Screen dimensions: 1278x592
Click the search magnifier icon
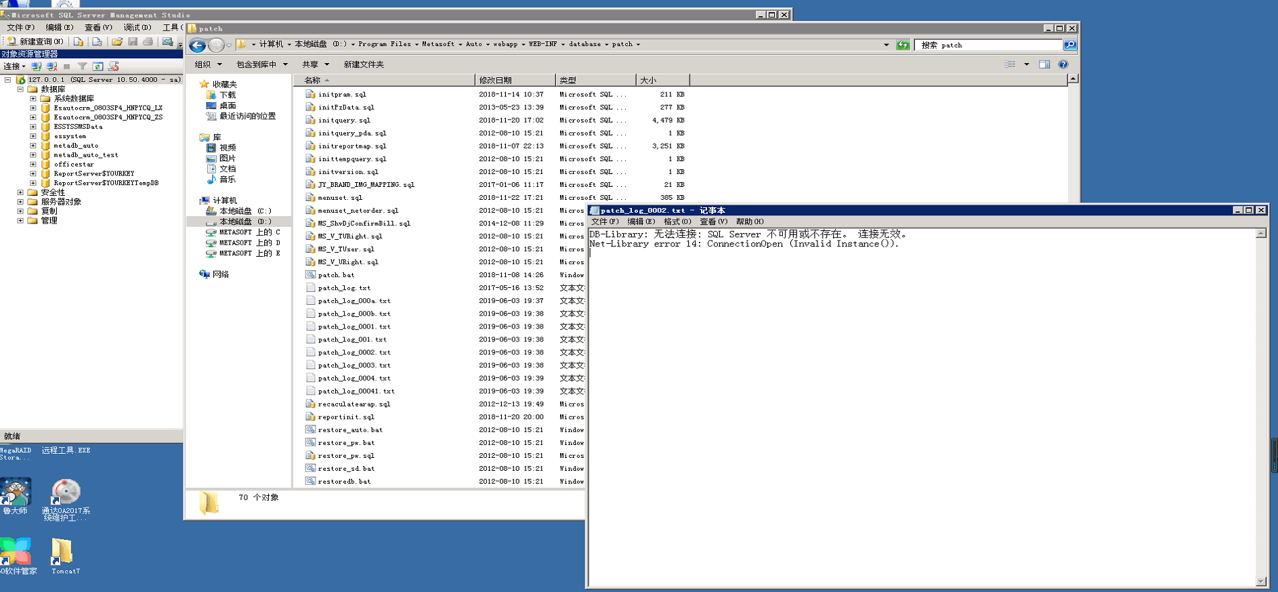(x=1069, y=45)
